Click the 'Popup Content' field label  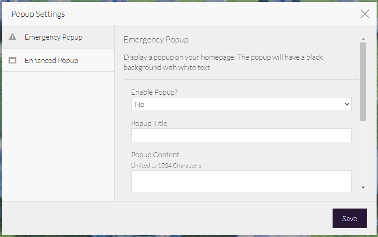click(155, 155)
